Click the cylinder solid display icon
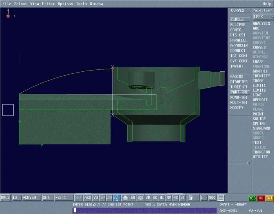The height and width of the screenshot is (214, 274). [190, 198]
